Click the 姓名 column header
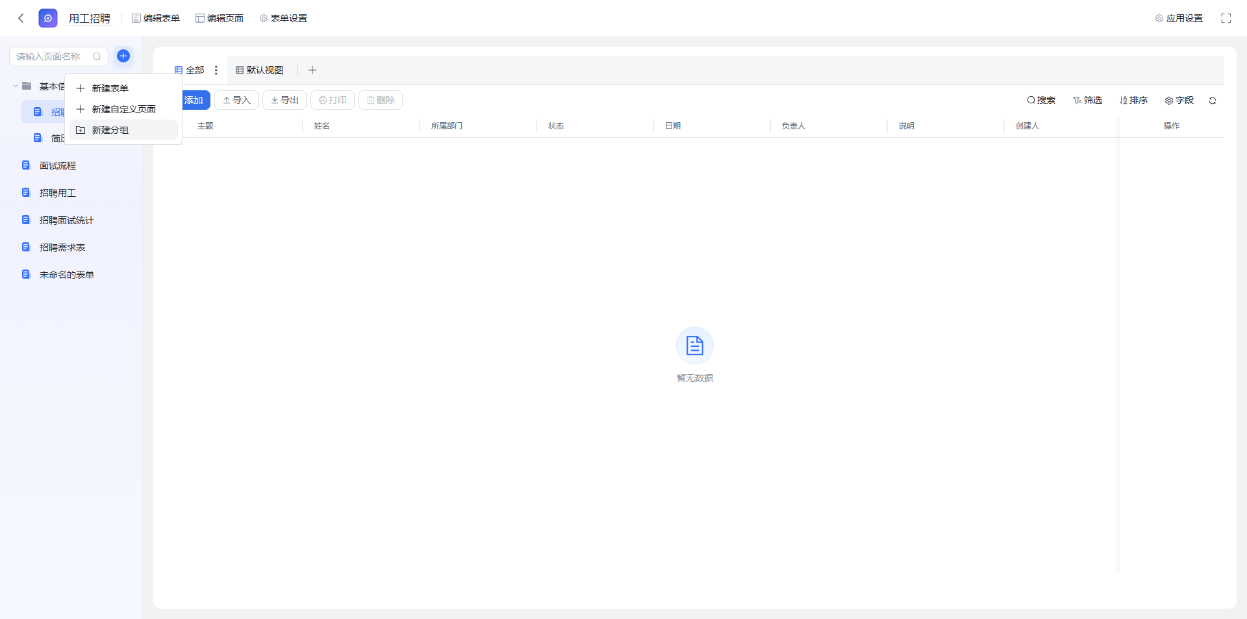Image resolution: width=1247 pixels, height=619 pixels. (x=322, y=126)
